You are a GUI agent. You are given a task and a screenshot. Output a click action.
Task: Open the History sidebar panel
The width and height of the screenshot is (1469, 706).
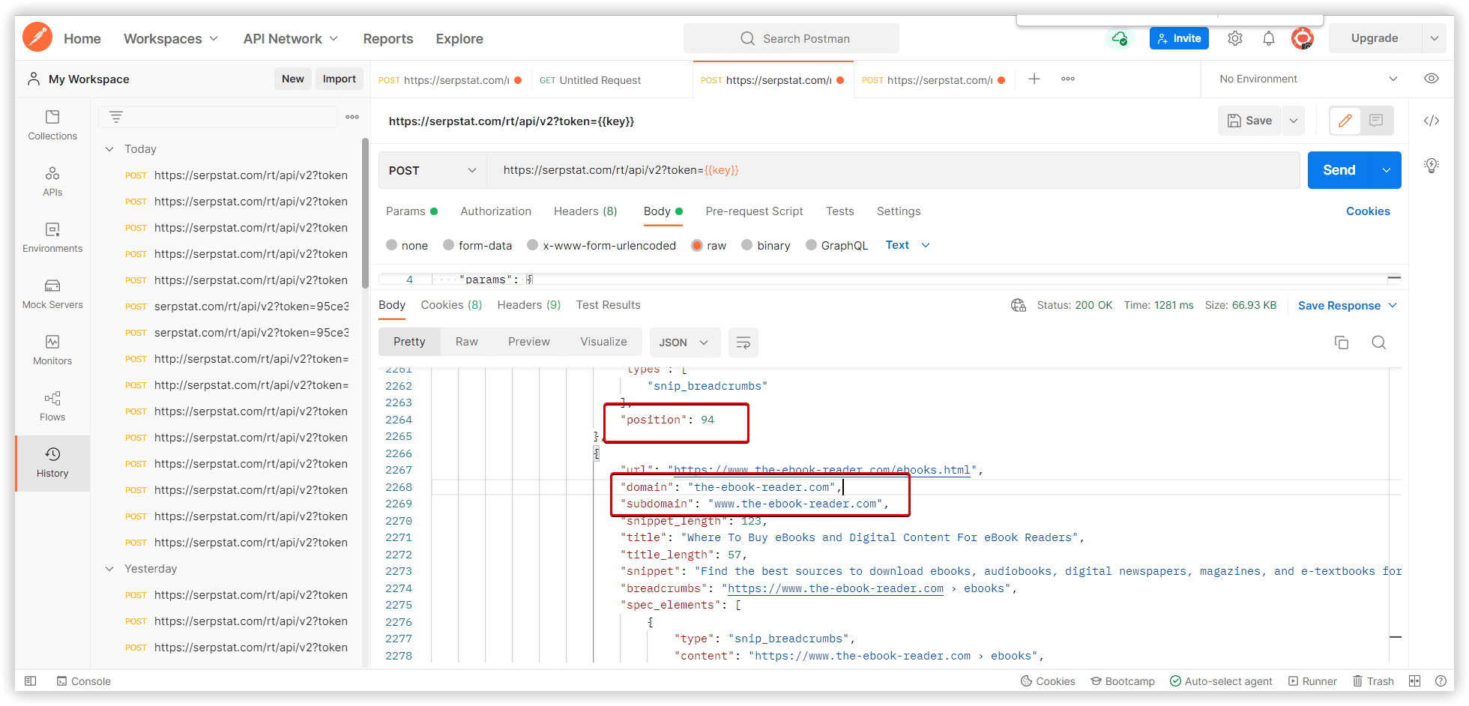pos(52,462)
